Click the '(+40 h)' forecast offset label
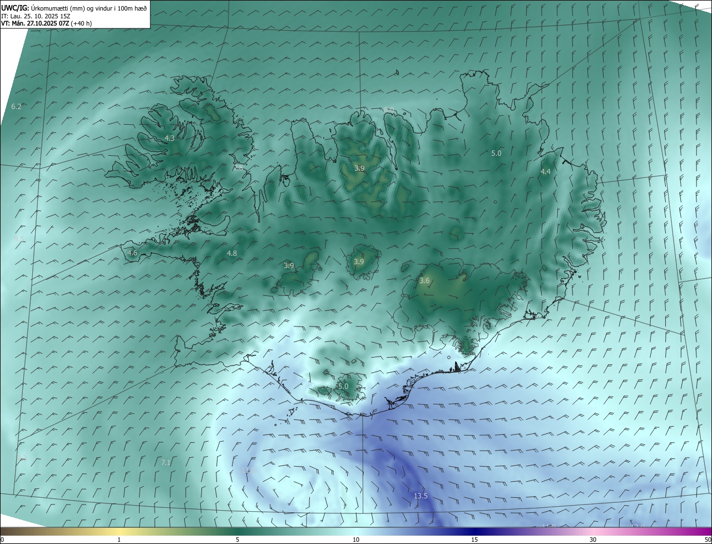Viewport: 712px width, 544px height. coord(82,23)
